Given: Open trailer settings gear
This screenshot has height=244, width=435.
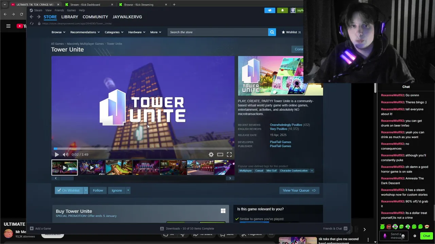Looking at the screenshot, I should pos(211,155).
